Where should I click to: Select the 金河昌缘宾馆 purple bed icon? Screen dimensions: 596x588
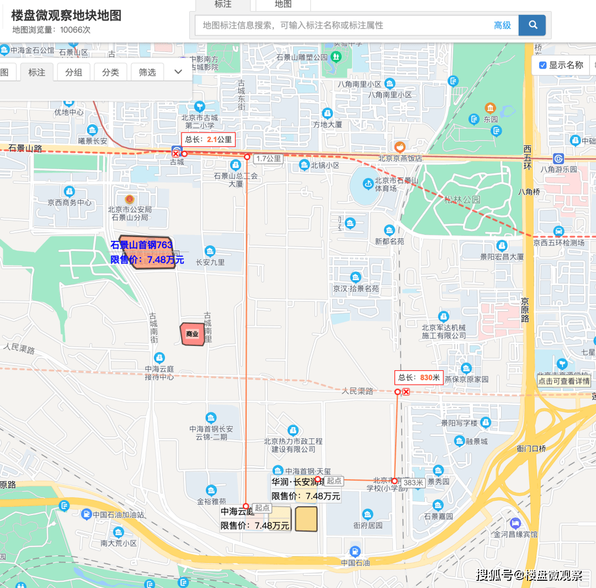point(515,523)
